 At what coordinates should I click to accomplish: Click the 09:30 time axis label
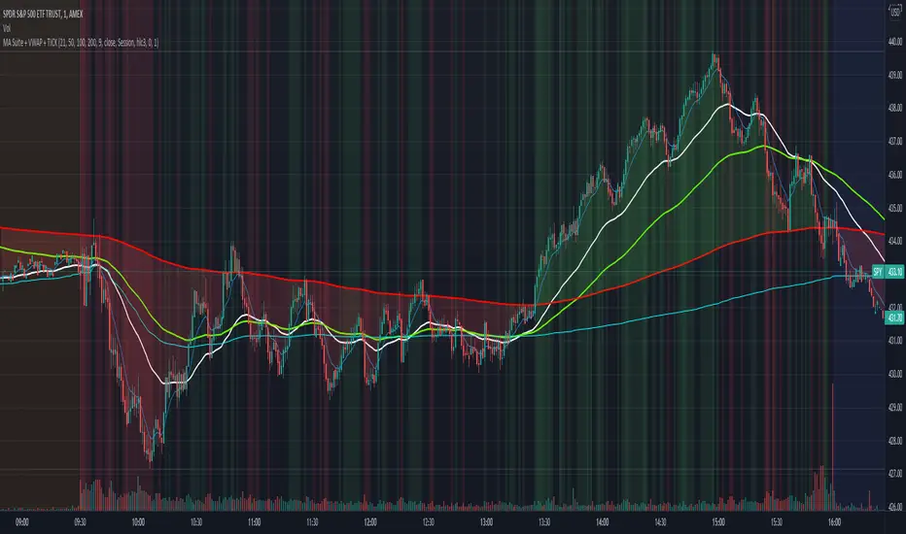point(80,522)
